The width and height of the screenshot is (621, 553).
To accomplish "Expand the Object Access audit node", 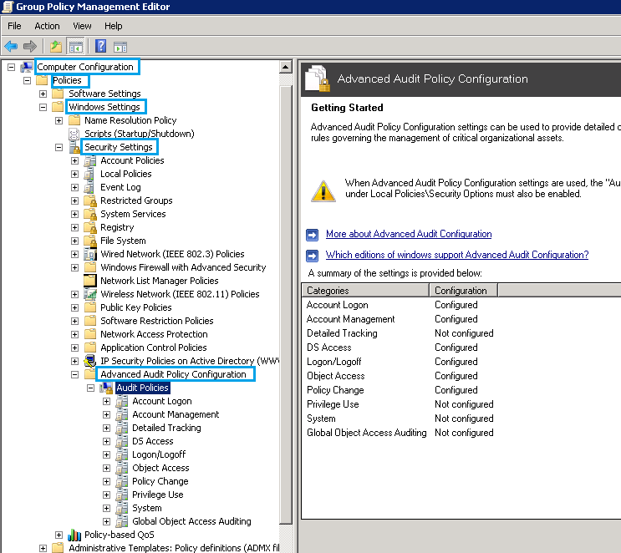I will 106,468.
